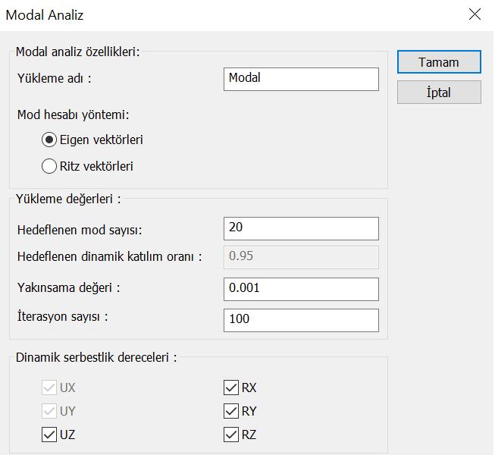The image size is (495, 455).
Task: Click the Yakınsama değeri input box
Action: (301, 289)
